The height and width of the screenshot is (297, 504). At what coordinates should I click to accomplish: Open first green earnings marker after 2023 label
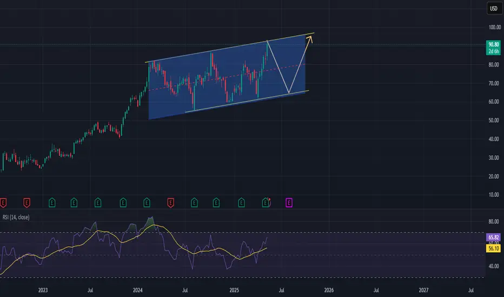52,202
